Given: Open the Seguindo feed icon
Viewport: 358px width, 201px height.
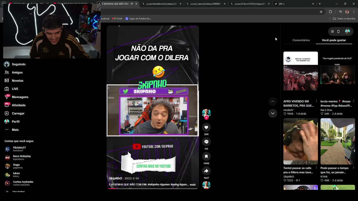Looking at the screenshot, I should pos(7,64).
